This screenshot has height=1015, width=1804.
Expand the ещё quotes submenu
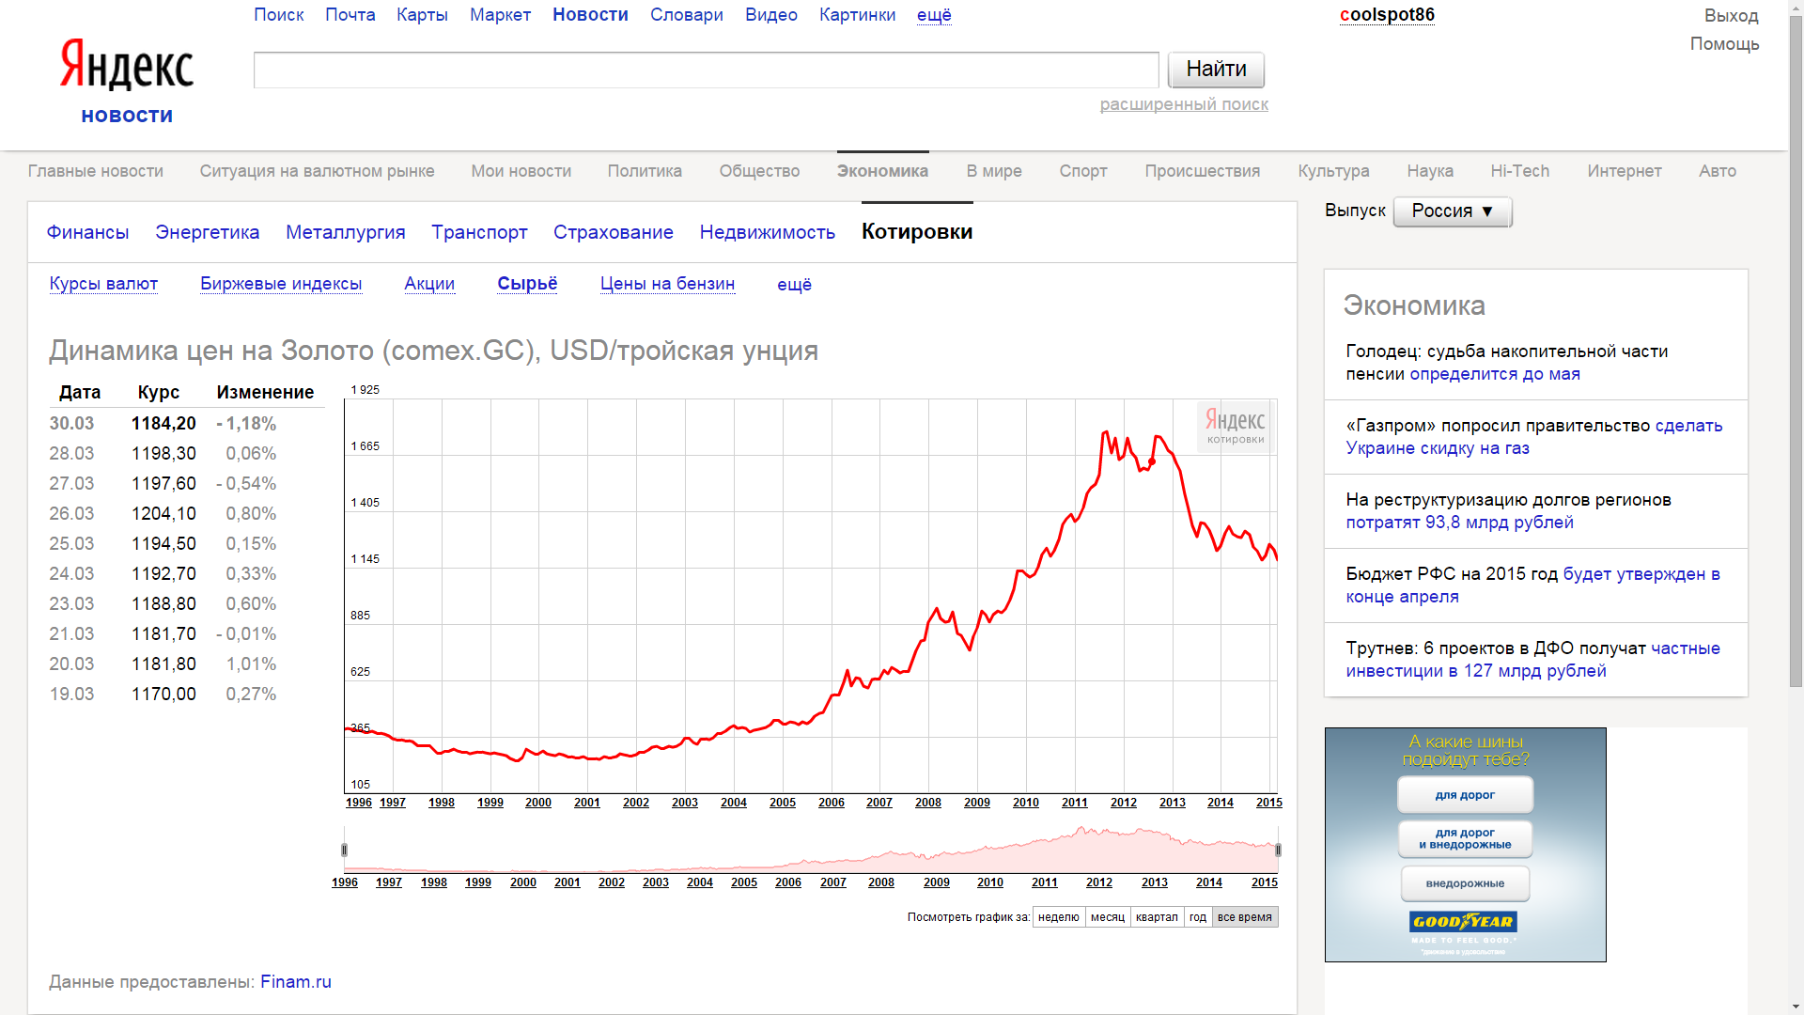(x=794, y=284)
